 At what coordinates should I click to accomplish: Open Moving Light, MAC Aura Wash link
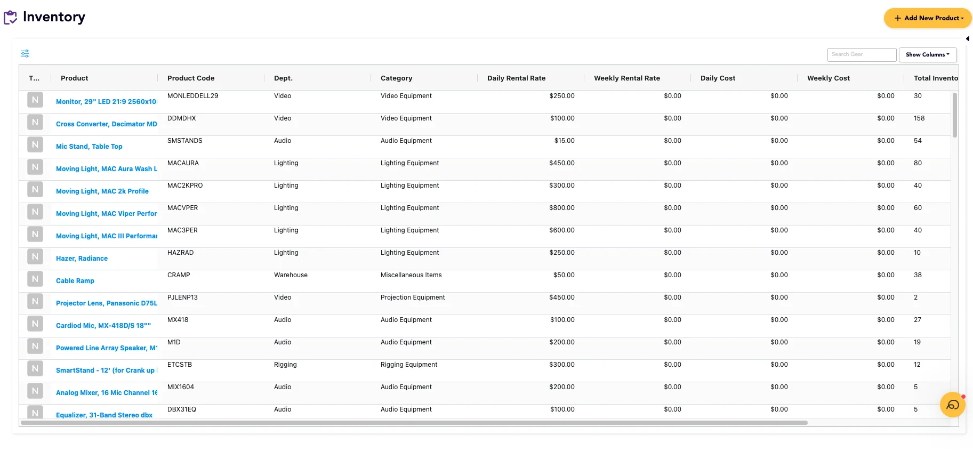click(107, 168)
